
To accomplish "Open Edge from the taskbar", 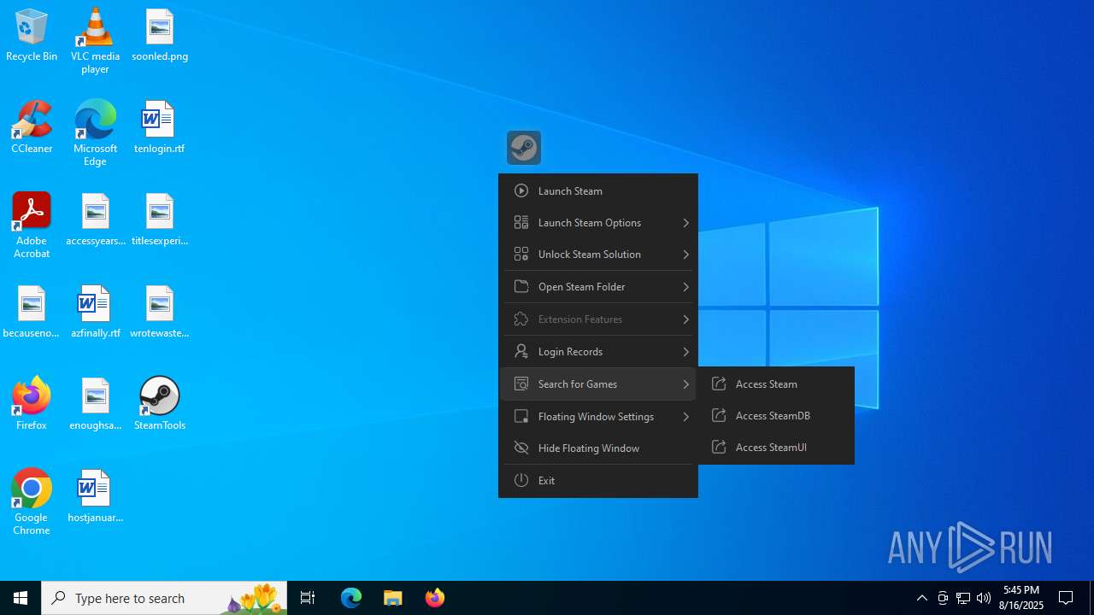I will pos(351,598).
